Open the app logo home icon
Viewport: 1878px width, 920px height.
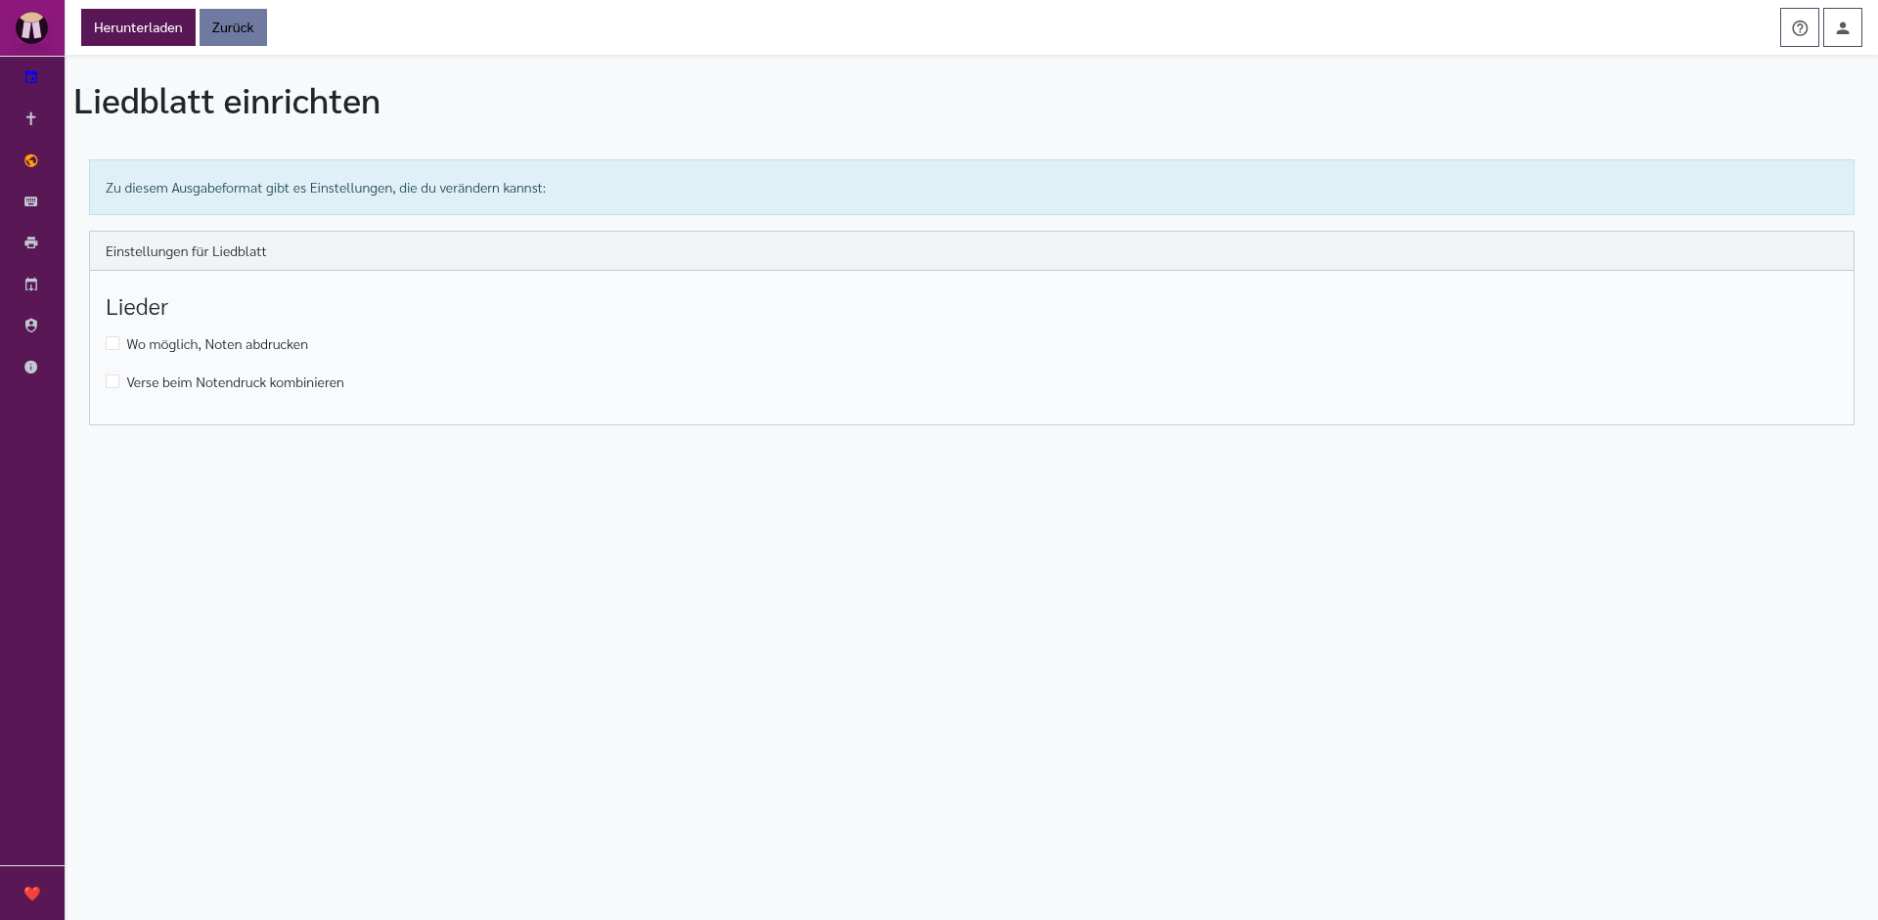[x=31, y=27]
